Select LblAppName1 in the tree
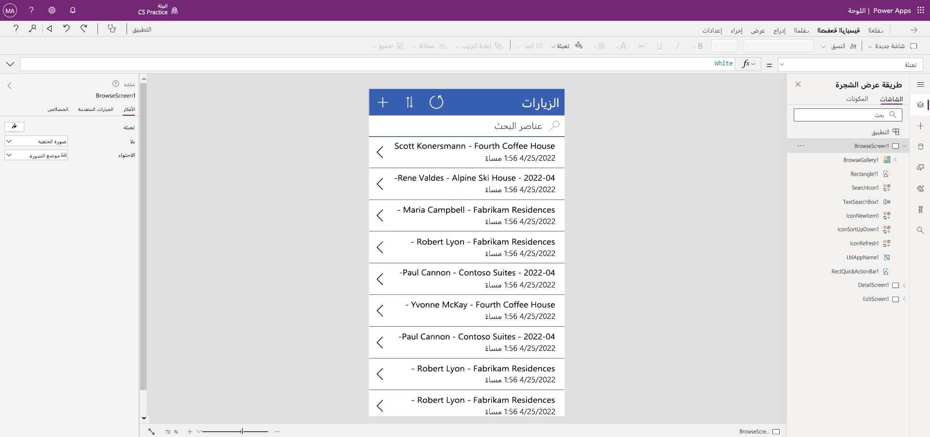Screen dimensions: 930x437 [863, 257]
